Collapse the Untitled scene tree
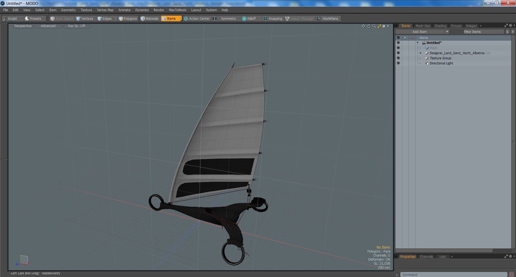This screenshot has width=516, height=277. point(418,43)
